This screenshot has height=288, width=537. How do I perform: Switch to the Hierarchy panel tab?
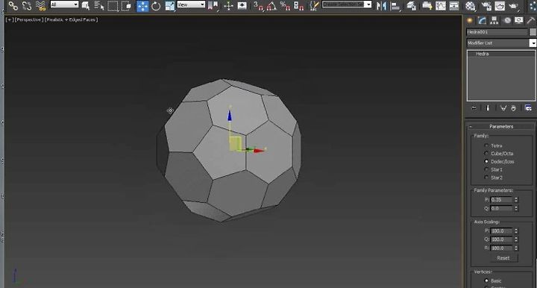pos(494,21)
